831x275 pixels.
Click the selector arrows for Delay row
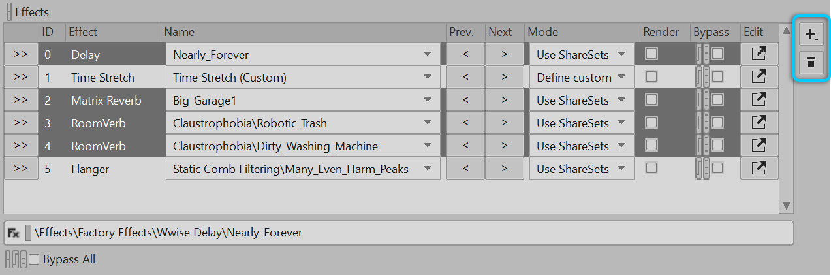pos(20,55)
